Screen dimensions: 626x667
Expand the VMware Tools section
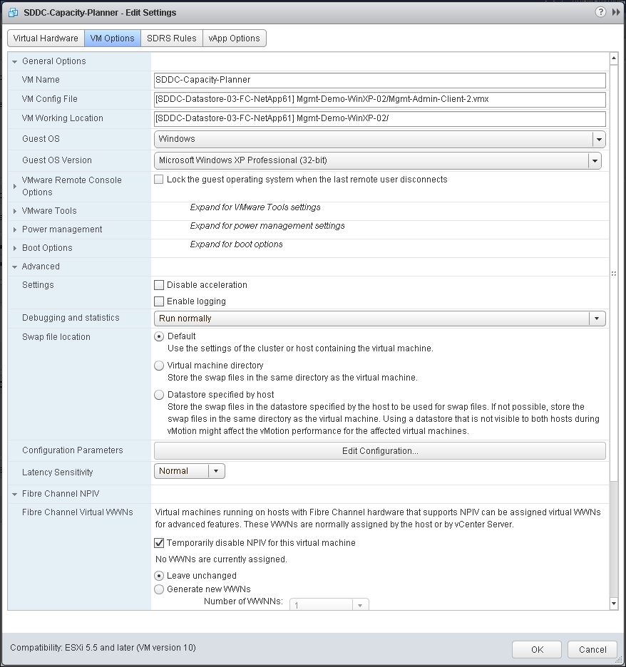[x=14, y=211]
